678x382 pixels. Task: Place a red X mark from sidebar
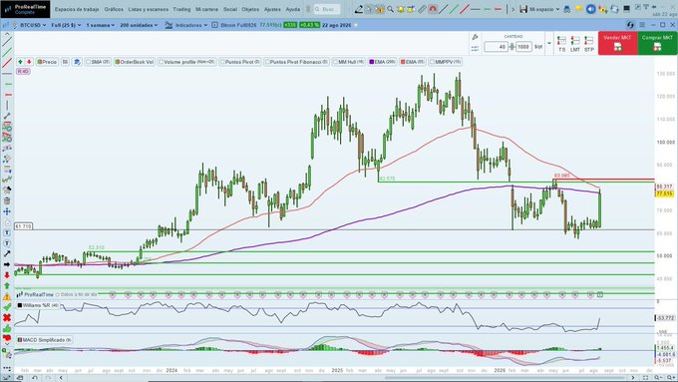point(7,318)
